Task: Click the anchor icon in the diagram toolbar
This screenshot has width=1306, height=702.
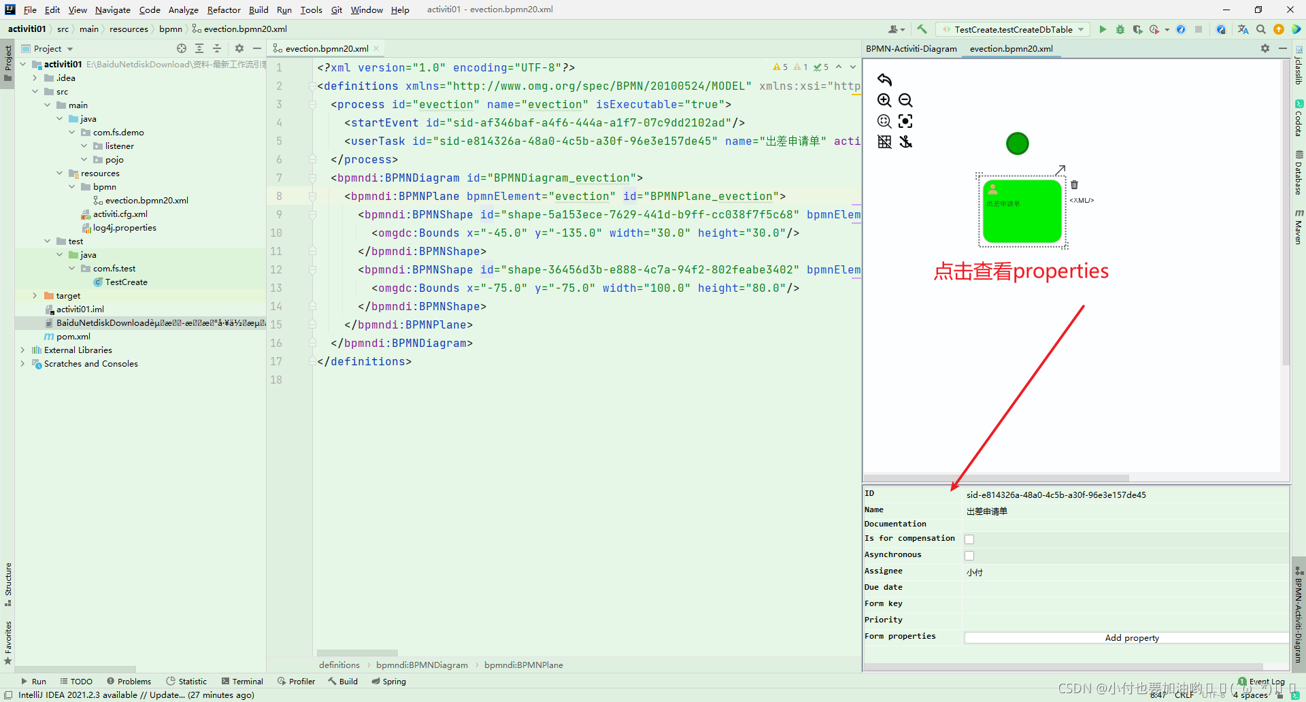Action: click(x=905, y=141)
